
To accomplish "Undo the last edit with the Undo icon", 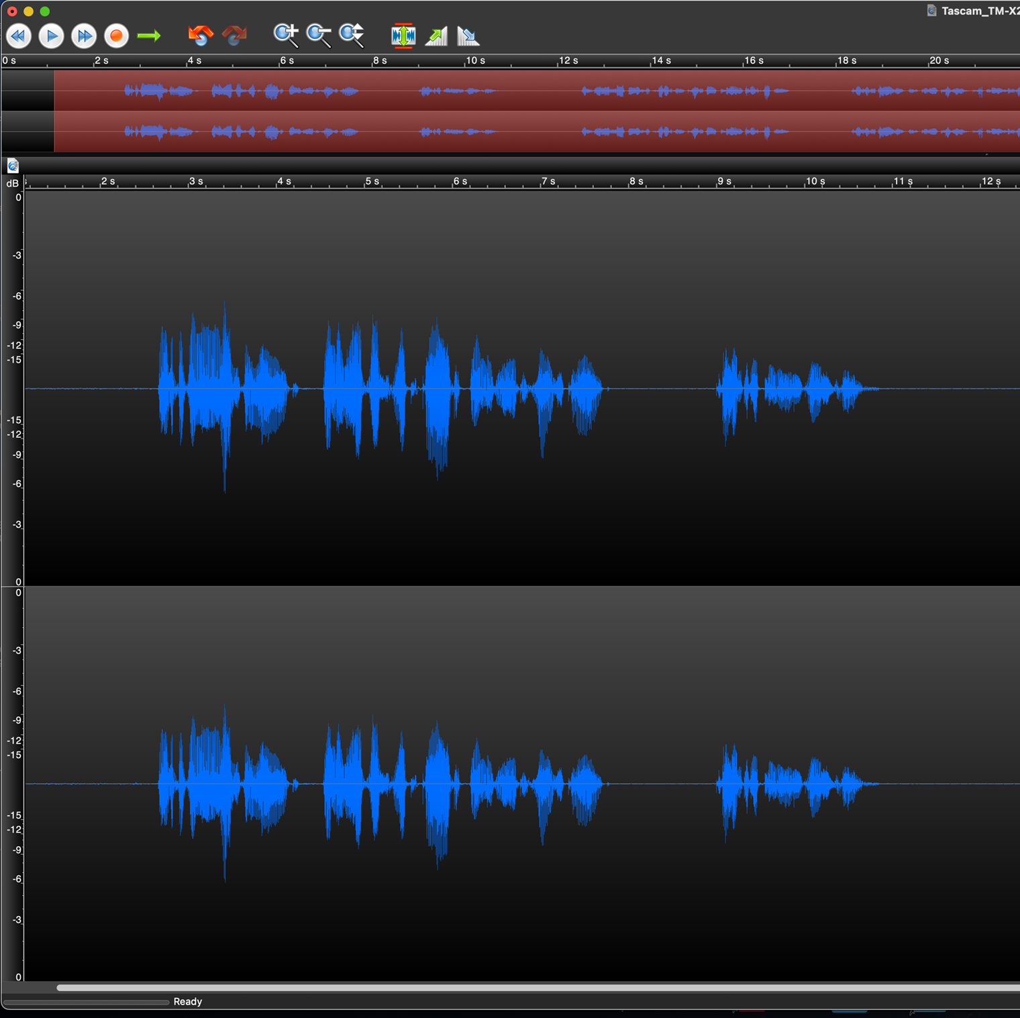I will pyautogui.click(x=200, y=35).
